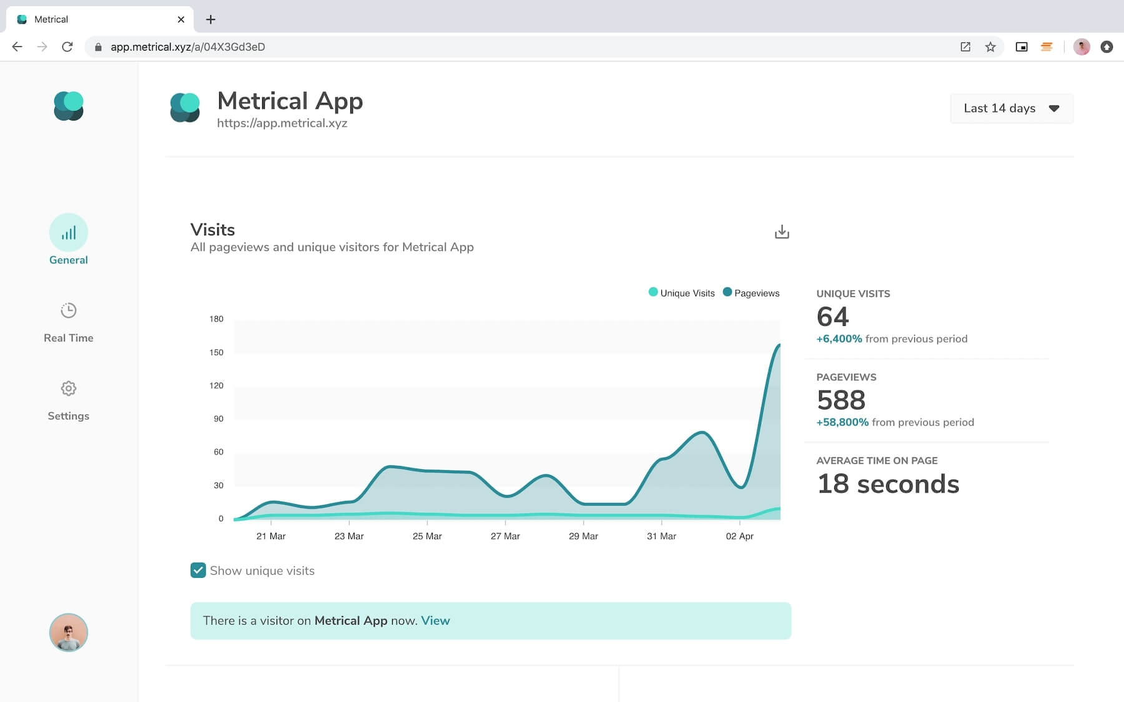Reload the current page
This screenshot has width=1124, height=702.
pyautogui.click(x=67, y=47)
